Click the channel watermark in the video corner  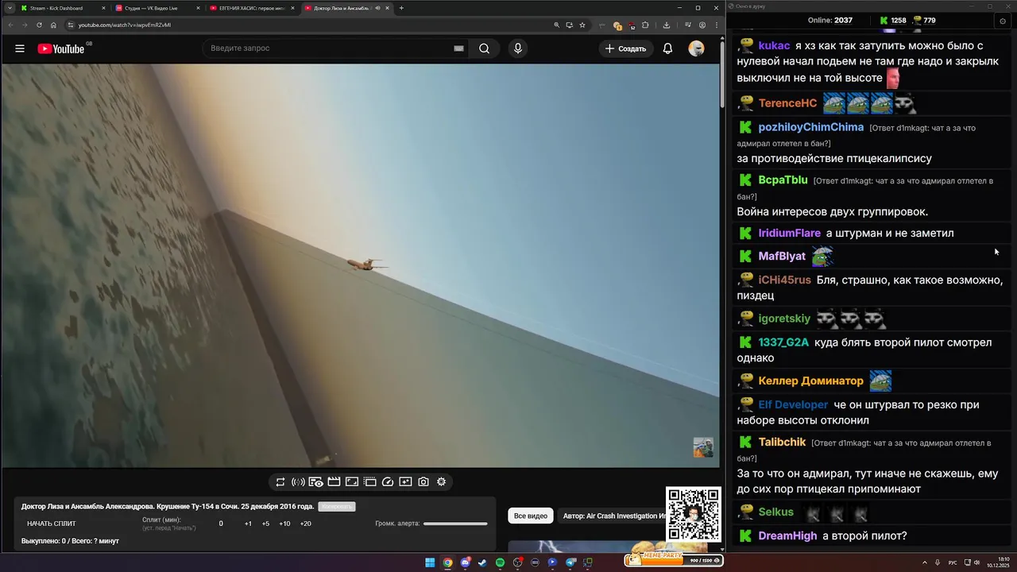tap(703, 446)
